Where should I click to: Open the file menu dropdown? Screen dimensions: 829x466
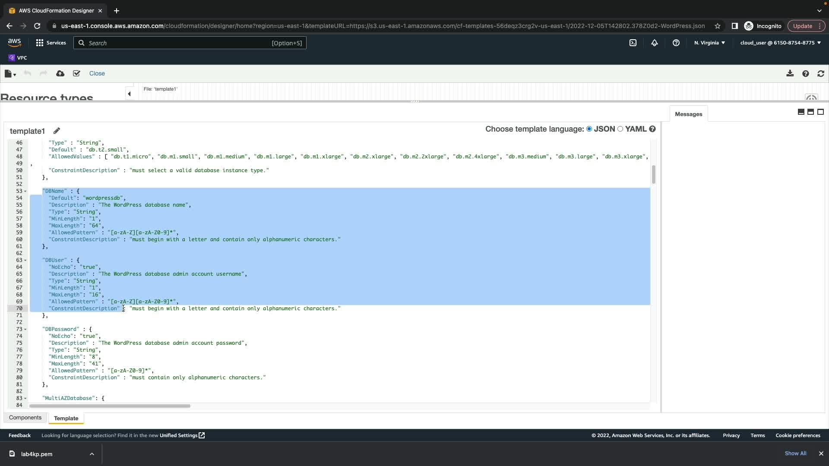(x=10, y=74)
